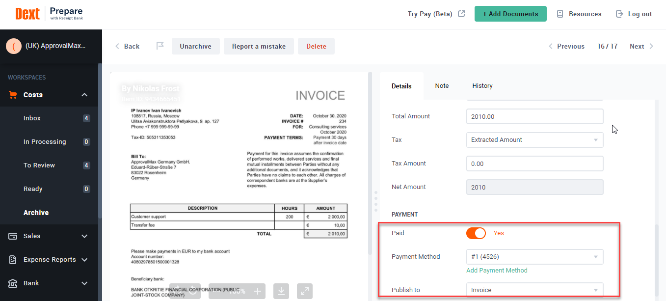Viewport: 666px width, 301px height.
Task: Click the Try Pay (Beta) link
Action: pos(430,14)
